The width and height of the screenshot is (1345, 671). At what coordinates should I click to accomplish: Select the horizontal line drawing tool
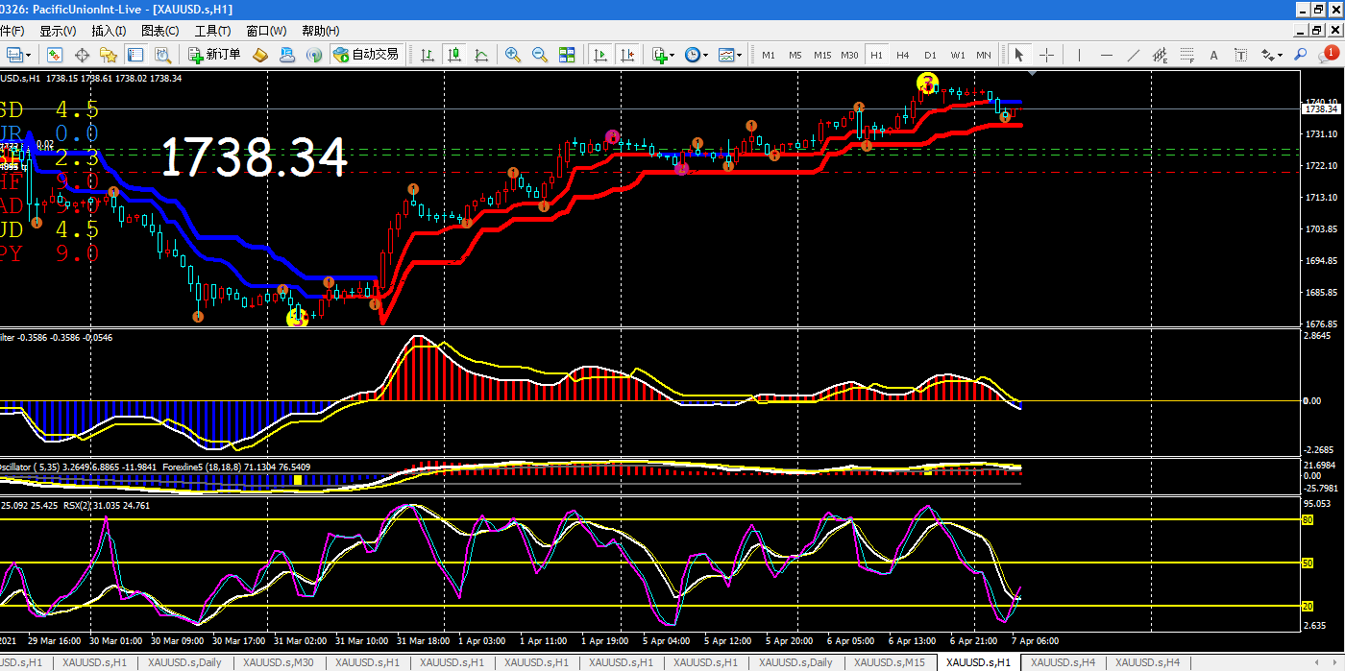[1106, 55]
